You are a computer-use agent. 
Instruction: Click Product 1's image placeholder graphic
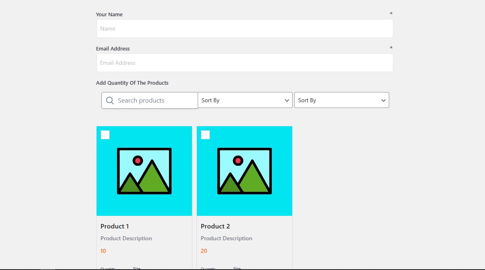(144, 171)
